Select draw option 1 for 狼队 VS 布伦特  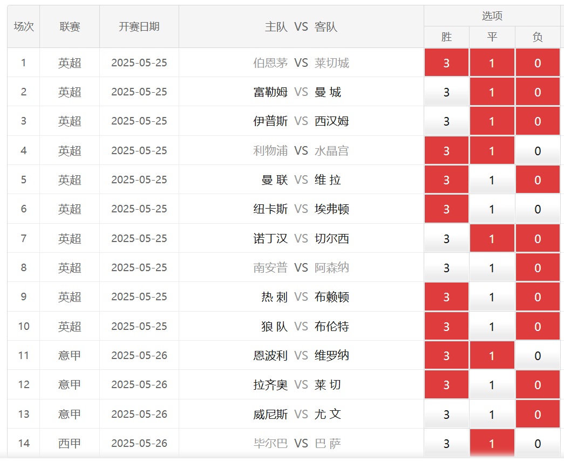pos(492,326)
